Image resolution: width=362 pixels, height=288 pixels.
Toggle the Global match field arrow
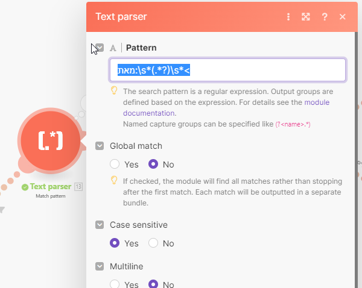click(x=100, y=146)
